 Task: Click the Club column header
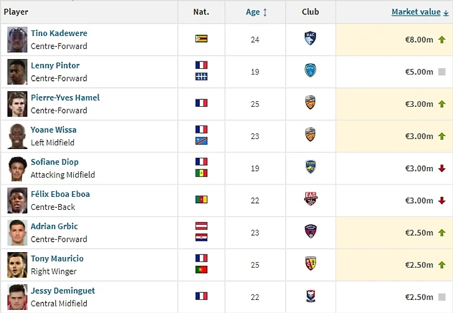click(310, 12)
